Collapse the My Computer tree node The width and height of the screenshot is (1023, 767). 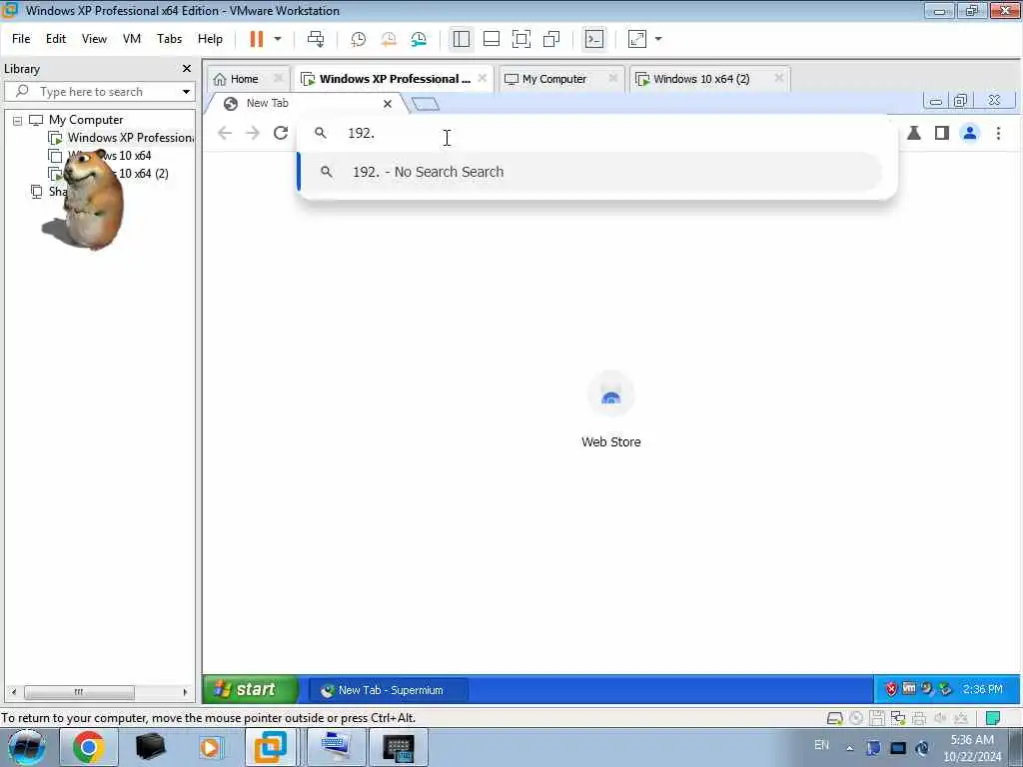coord(18,121)
